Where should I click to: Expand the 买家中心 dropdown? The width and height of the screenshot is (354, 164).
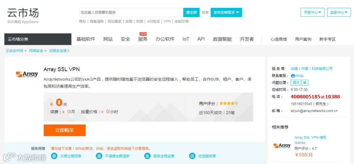pyautogui.click(x=312, y=12)
